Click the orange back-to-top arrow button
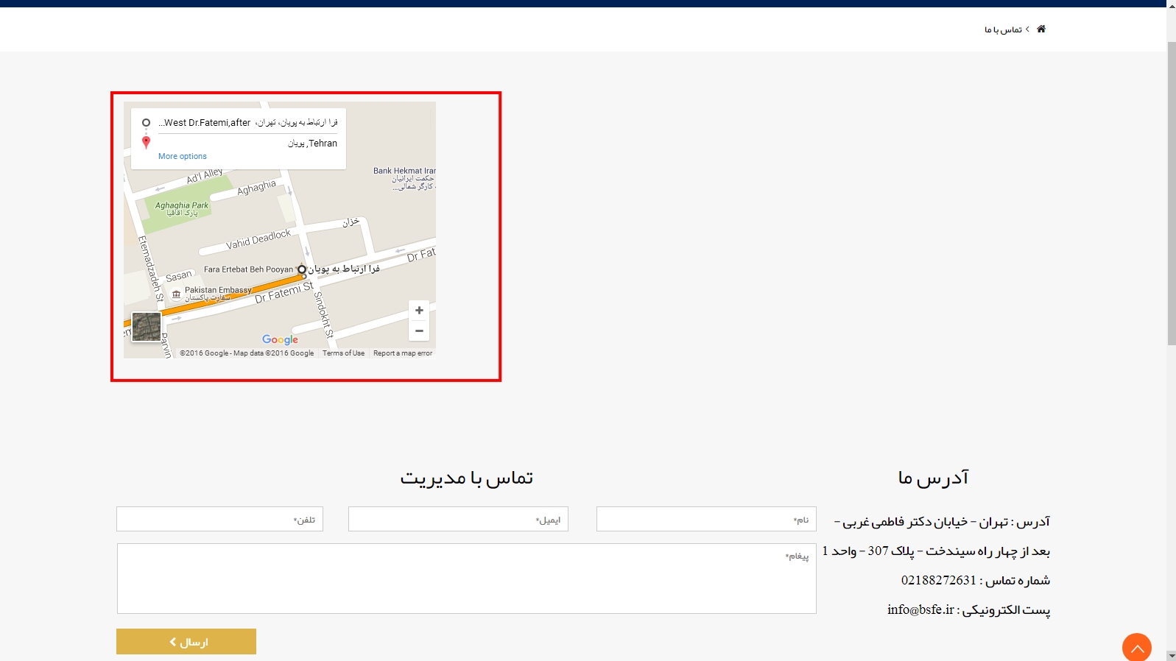The width and height of the screenshot is (1176, 661). [x=1136, y=648]
